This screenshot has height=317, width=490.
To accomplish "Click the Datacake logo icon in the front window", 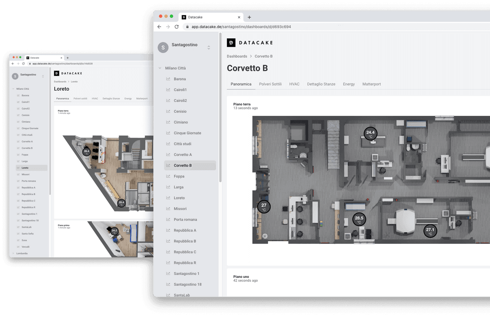I will click(x=231, y=43).
